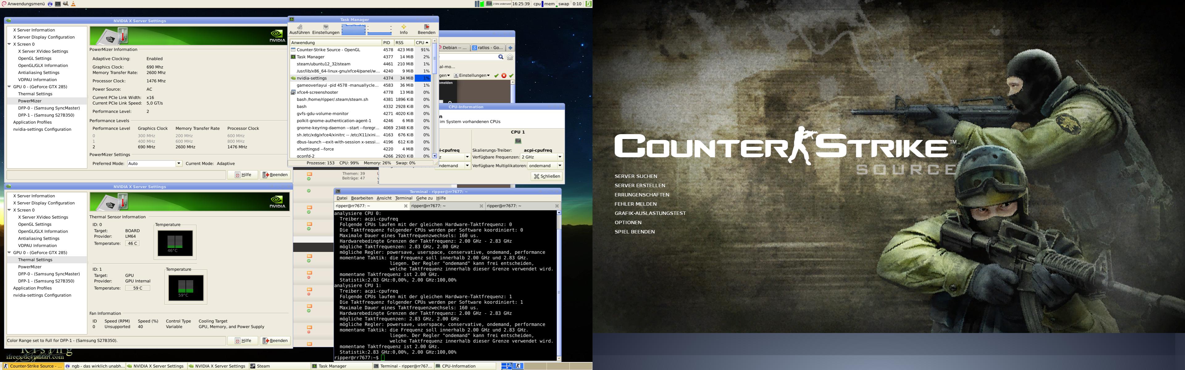Viewport: 1185px width, 370px height.
Task: Select PowerMizer in upper NVIDIA tree
Action: 30,101
